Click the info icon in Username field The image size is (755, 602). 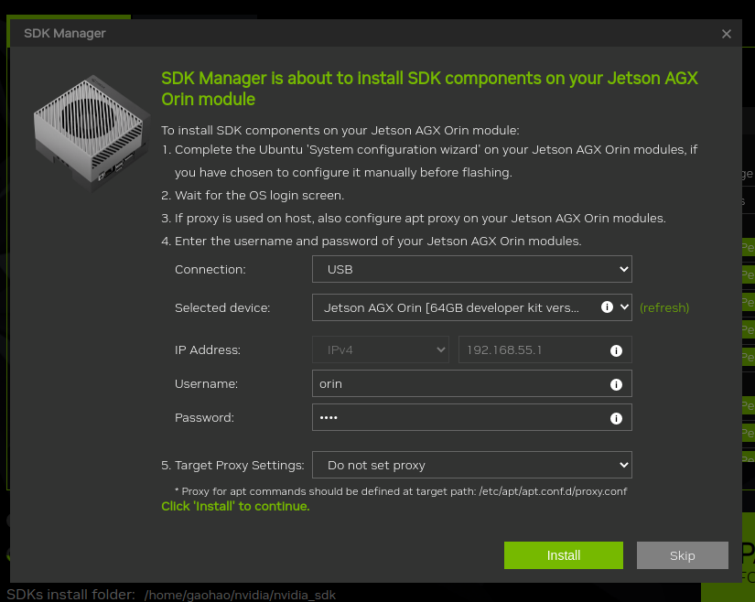tap(616, 384)
